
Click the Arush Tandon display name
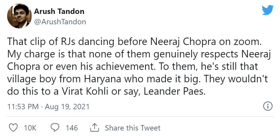(59, 12)
